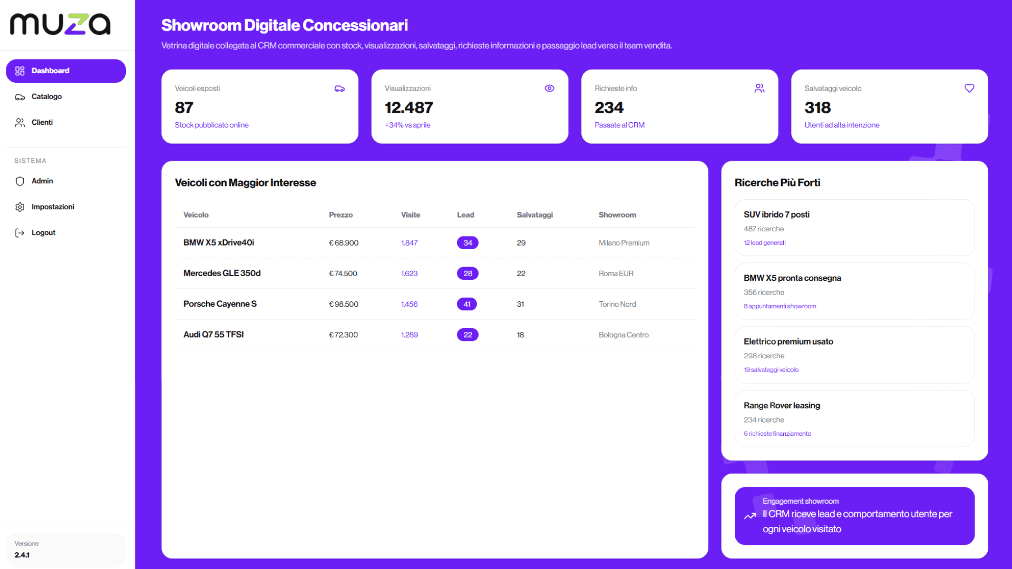Click the Lead column header

point(465,215)
